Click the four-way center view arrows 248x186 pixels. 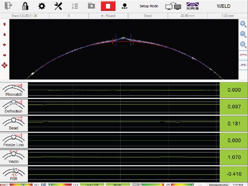click(5, 65)
